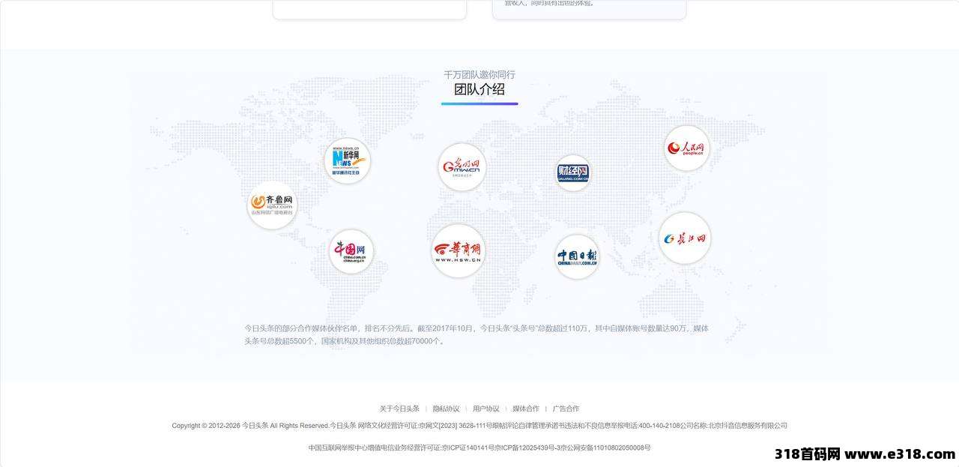Image resolution: width=959 pixels, height=467 pixels.
Task: Click the partner-list paragraph starting 今日头条的部分合作媒体
Action: [477, 334]
